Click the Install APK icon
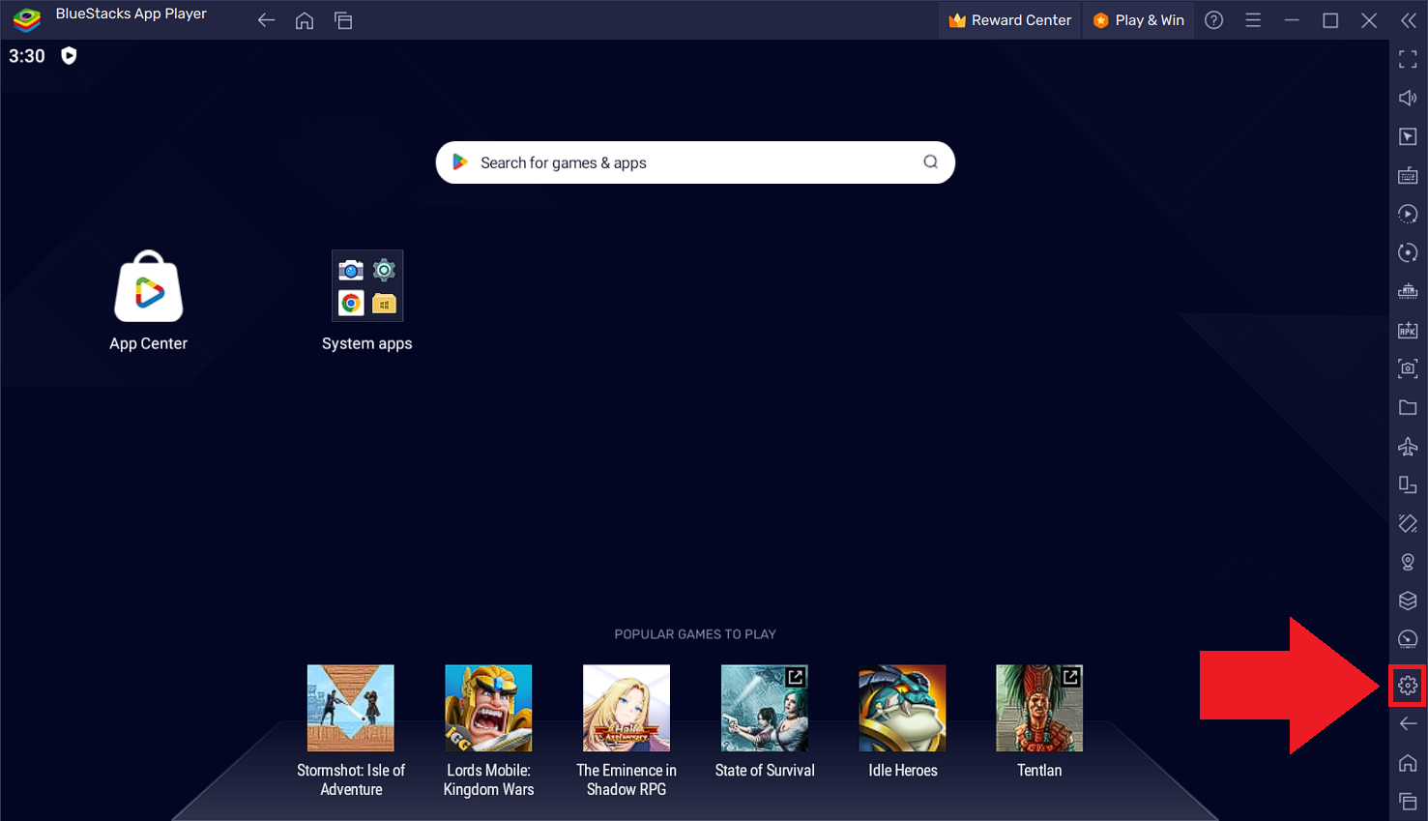Viewport: 1428px width, 821px height. click(x=1408, y=331)
